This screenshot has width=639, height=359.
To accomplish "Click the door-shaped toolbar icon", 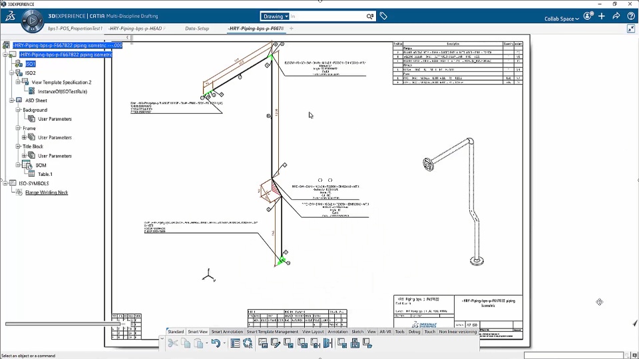I will (327, 343).
